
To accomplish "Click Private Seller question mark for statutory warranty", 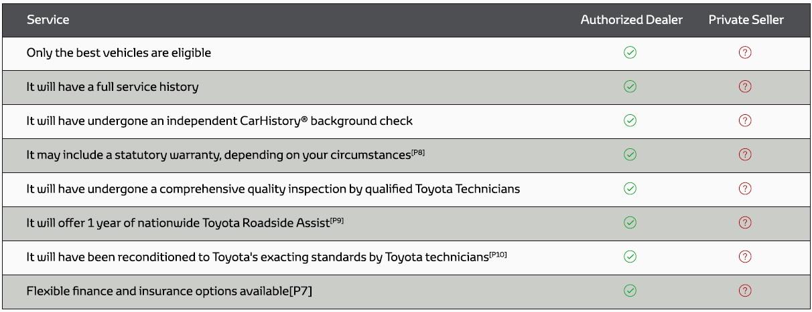I will 744,154.
